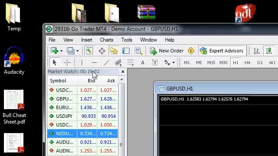This screenshot has height=156, width=278.
Task: Open the Tools menu
Action: point(126,40)
